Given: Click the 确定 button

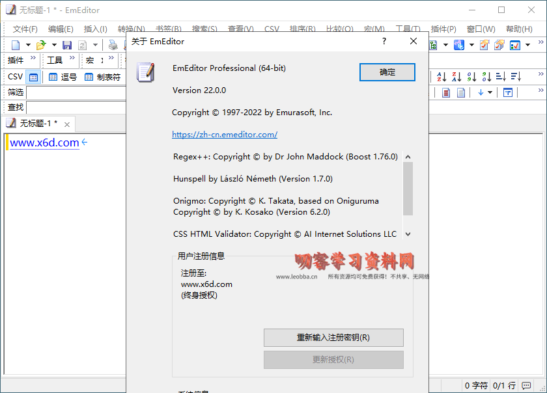Looking at the screenshot, I should tap(387, 72).
